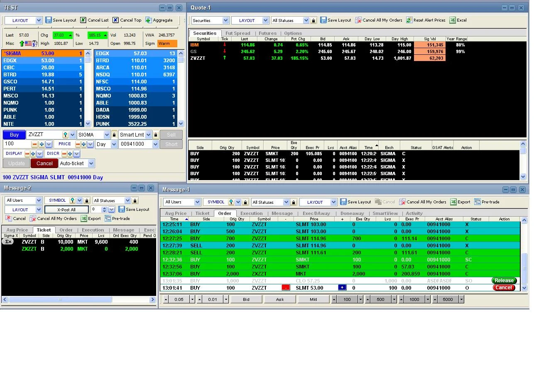Toggle the All Statuses lock in Quote-1

pyautogui.click(x=314, y=20)
